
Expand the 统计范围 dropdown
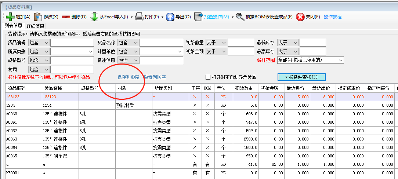(x=341, y=60)
